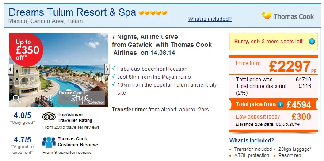Screen dimensions: 324x161
Task: Click the 'Low deposit today £300' text
Action: coord(273,117)
